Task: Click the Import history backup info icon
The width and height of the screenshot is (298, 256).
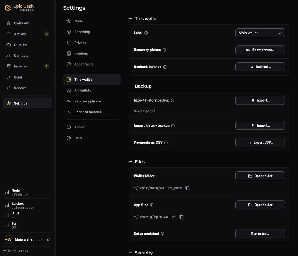Action: coord(173,125)
